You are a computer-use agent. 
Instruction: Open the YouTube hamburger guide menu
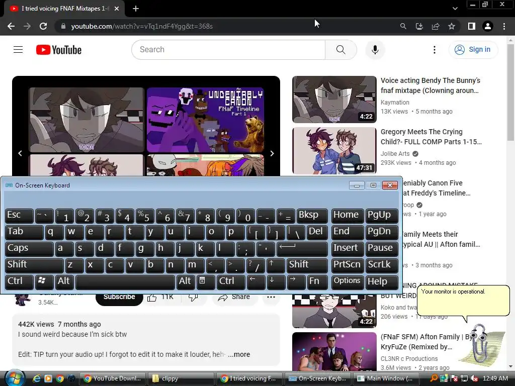pos(18,50)
